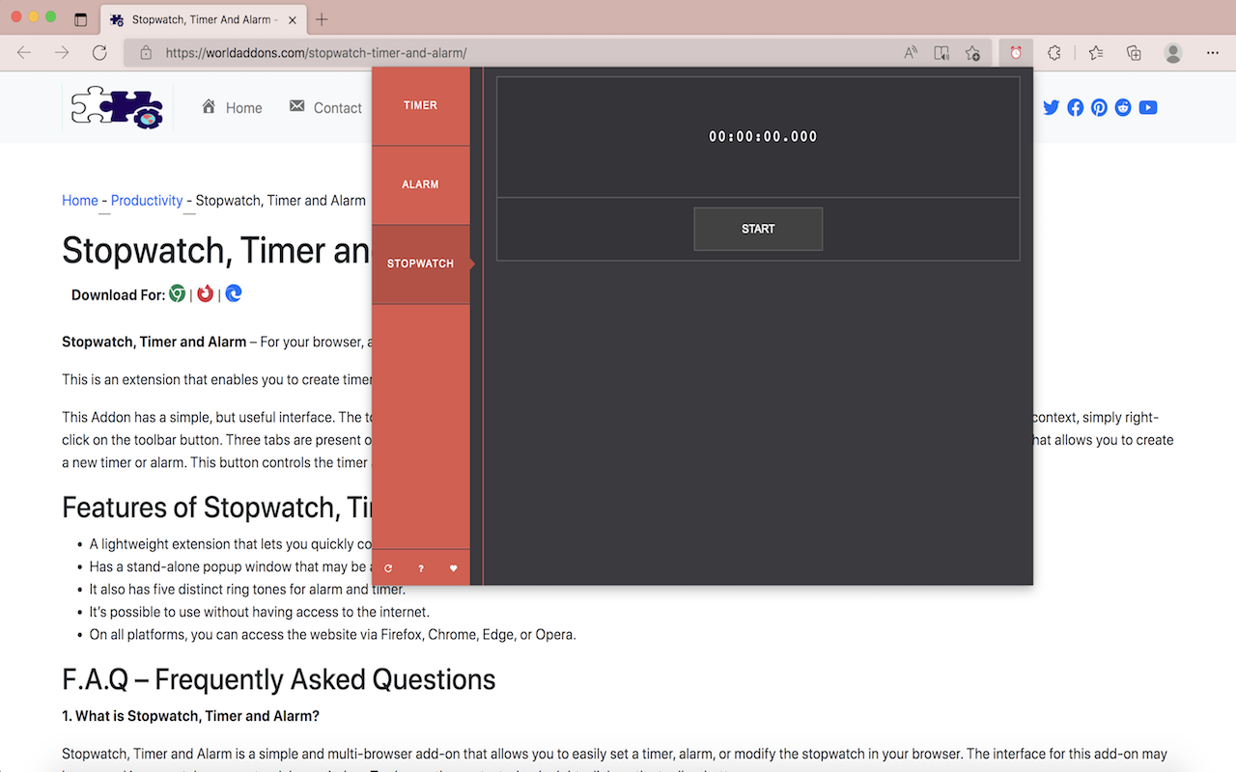The width and height of the screenshot is (1236, 772).
Task: Open the browser Extensions puzzle icon
Action: point(1054,53)
